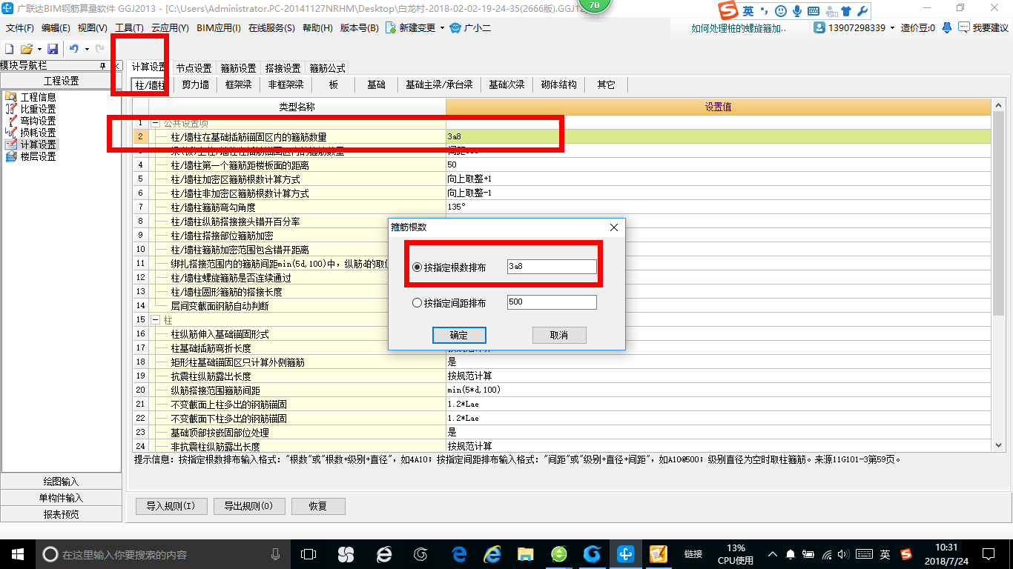The image size is (1013, 569).
Task: Switch to the 箍筋设置 tab
Action: (238, 68)
